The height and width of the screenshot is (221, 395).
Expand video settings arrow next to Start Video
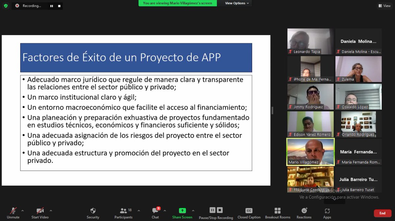coord(51,211)
